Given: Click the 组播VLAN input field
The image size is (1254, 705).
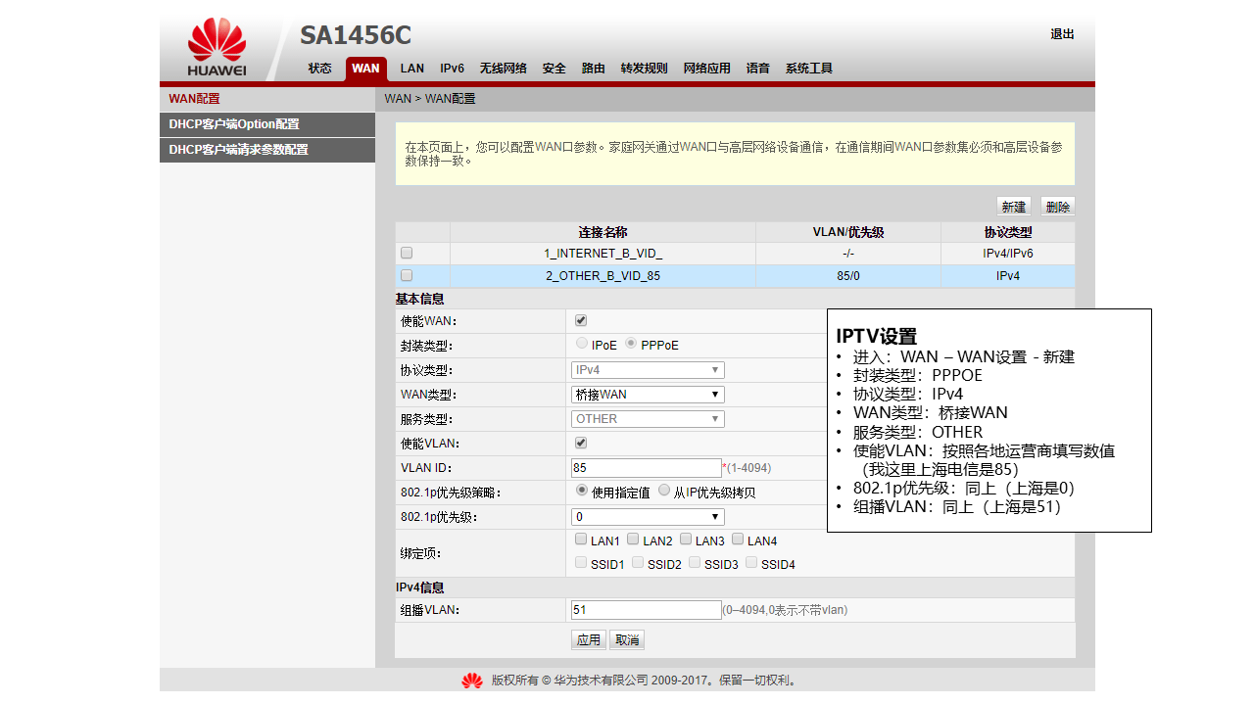Looking at the screenshot, I should (x=647, y=610).
